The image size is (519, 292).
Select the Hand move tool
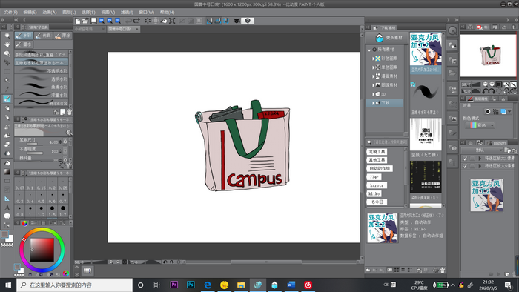[7, 44]
